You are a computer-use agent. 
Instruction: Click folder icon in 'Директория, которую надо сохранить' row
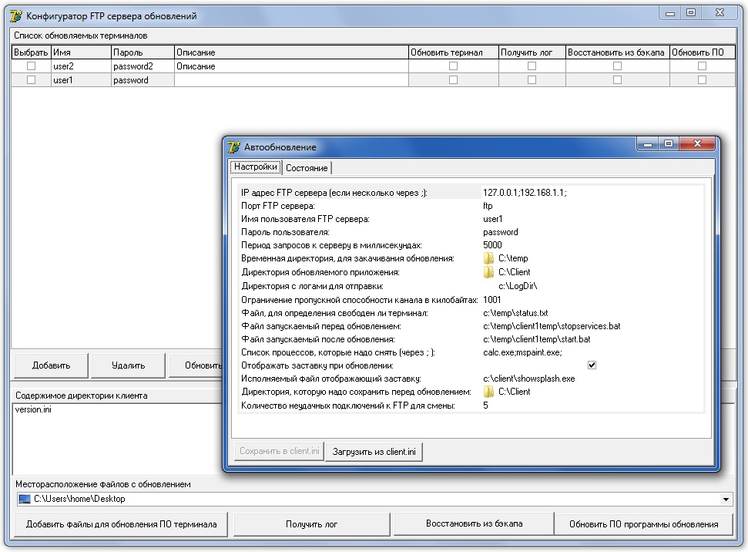click(x=488, y=392)
